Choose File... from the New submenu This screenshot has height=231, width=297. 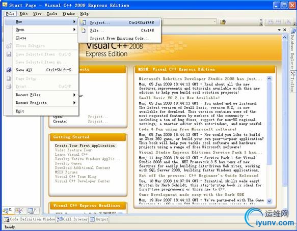pyautogui.click(x=120, y=30)
